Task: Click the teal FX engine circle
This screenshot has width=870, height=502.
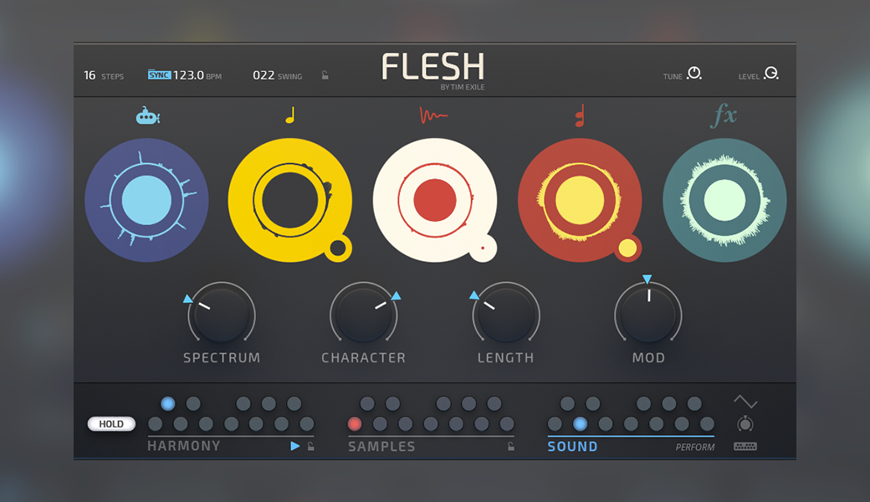Action: click(x=724, y=200)
